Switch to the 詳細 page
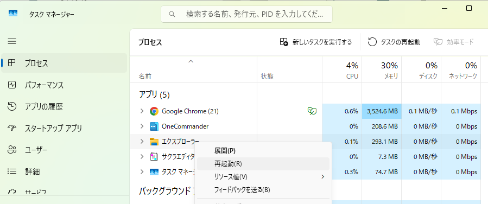The height and width of the screenshot is (204, 488). (64, 171)
